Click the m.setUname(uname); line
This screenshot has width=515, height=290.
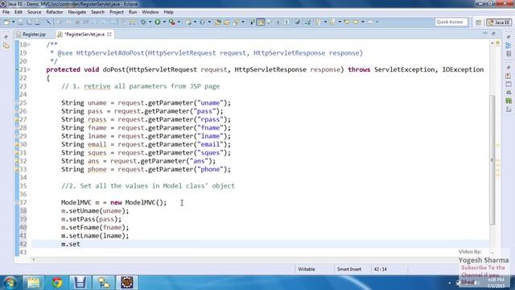click(x=95, y=211)
